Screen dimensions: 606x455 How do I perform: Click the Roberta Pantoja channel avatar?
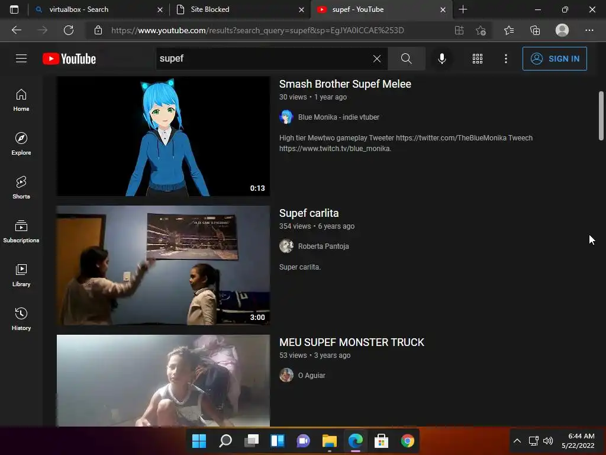[x=286, y=246]
